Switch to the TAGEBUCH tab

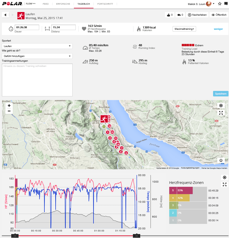click(x=84, y=4)
